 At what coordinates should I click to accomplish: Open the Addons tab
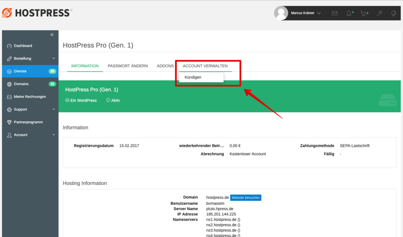click(165, 66)
